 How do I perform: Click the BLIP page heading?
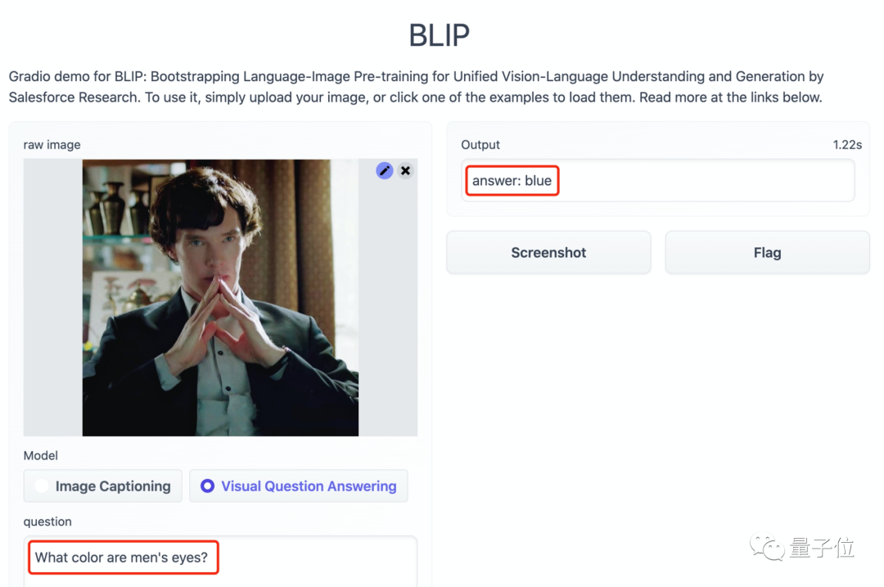[440, 35]
